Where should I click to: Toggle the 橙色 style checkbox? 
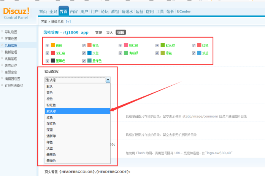84,45
